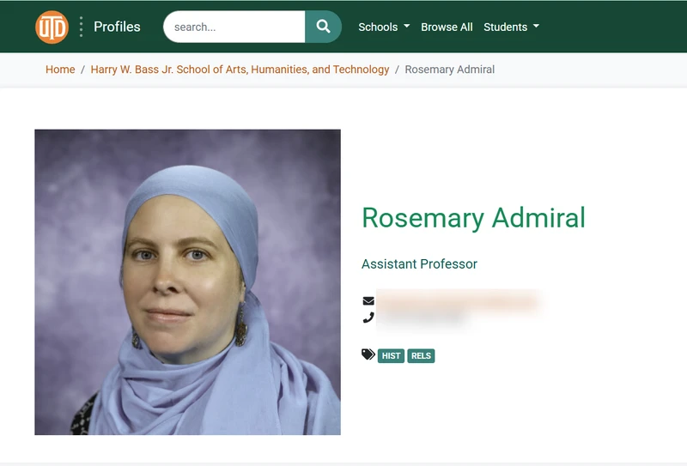Focus the search text field

234,27
